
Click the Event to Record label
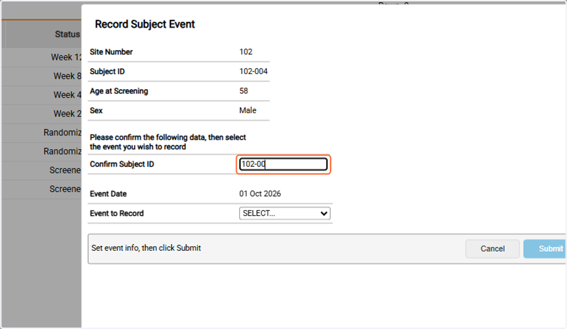point(117,213)
